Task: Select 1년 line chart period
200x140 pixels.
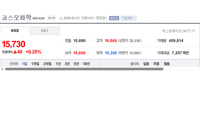Action: [58, 64]
